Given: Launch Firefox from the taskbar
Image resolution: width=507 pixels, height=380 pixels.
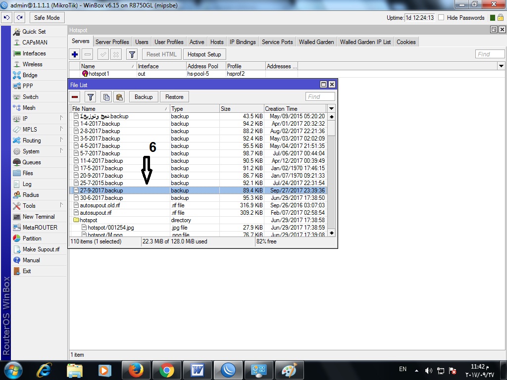Looking at the screenshot, I should [x=136, y=370].
